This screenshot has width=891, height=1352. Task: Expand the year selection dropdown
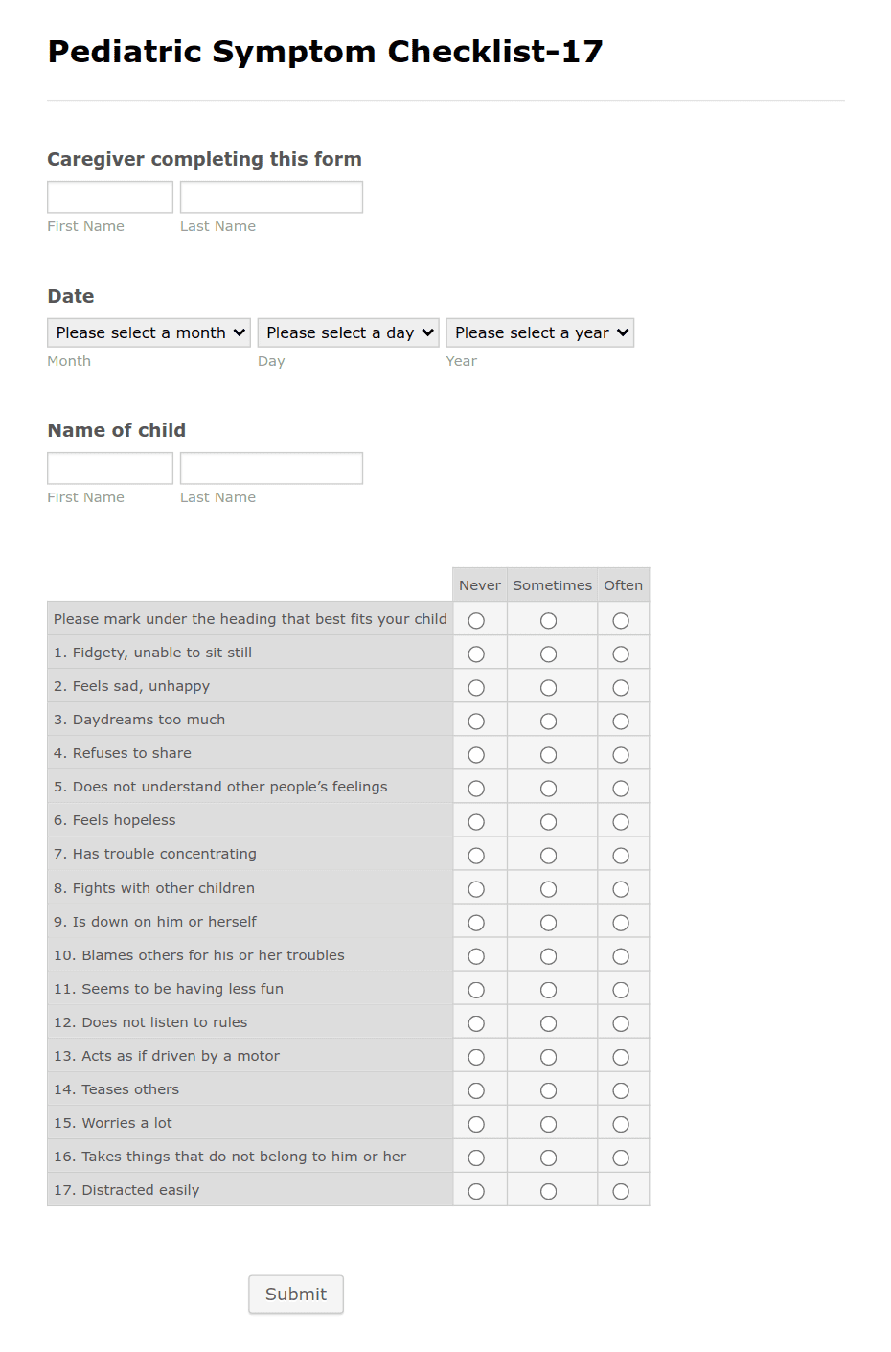[539, 332]
